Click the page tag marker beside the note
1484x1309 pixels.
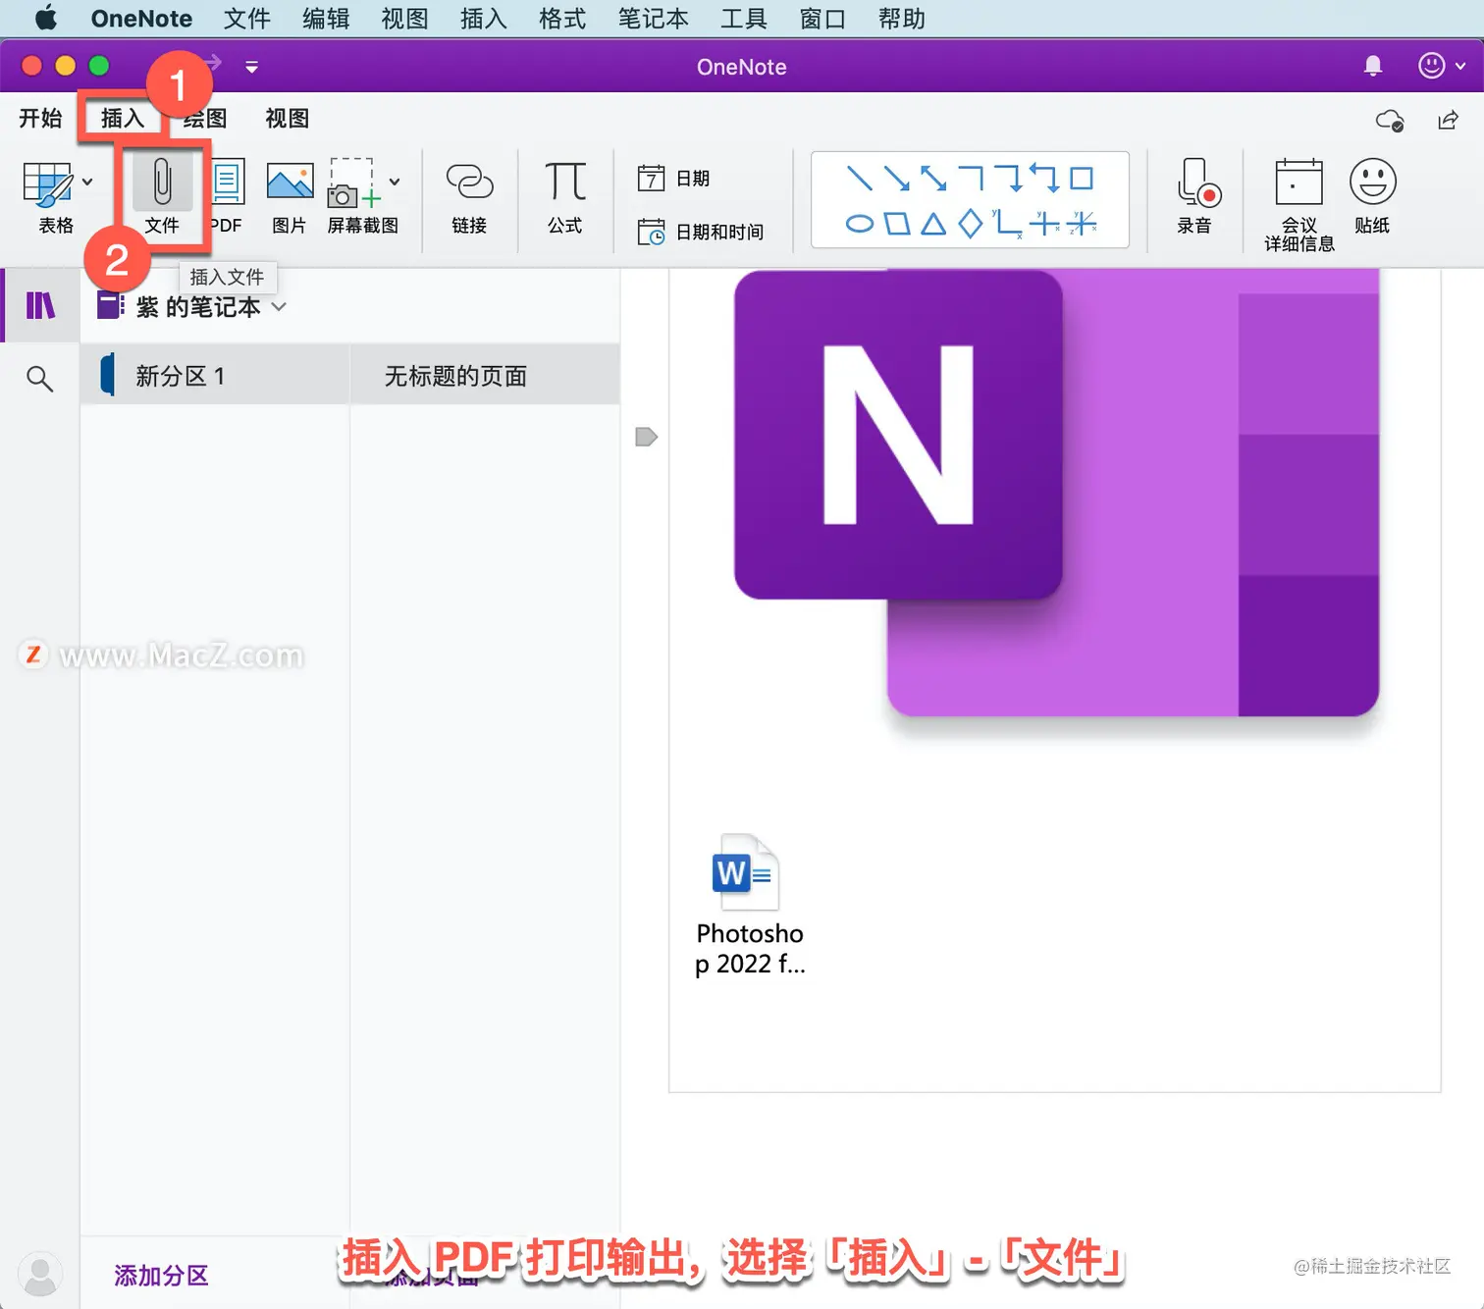tap(646, 437)
